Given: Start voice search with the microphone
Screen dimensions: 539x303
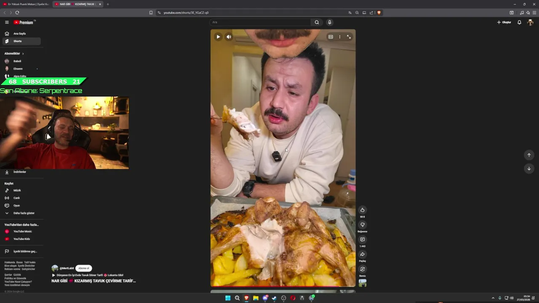Looking at the screenshot, I should click(330, 22).
